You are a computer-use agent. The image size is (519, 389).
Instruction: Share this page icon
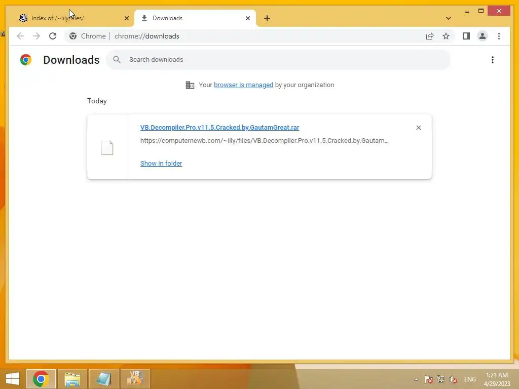tap(430, 36)
